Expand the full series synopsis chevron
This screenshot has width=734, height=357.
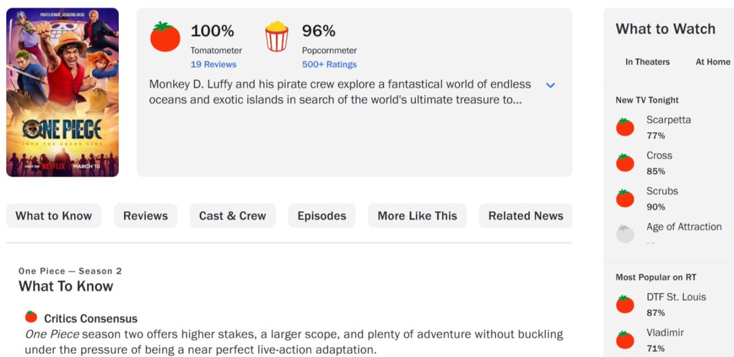point(550,85)
